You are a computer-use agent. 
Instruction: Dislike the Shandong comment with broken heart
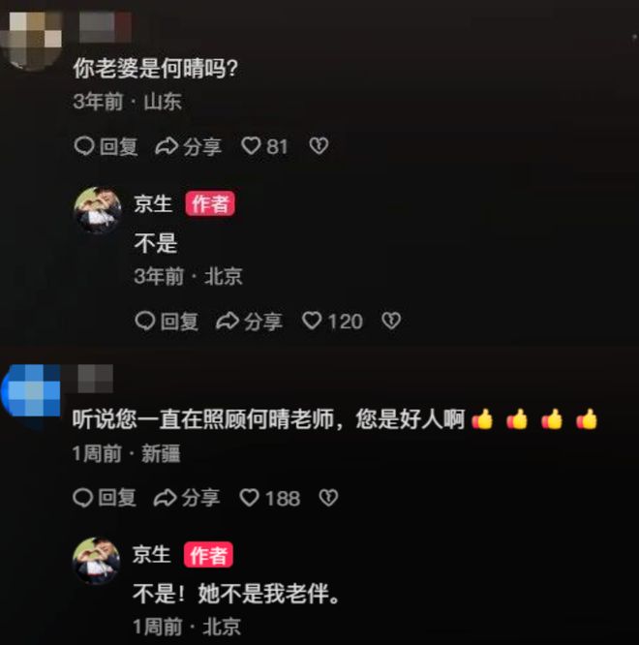[319, 146]
